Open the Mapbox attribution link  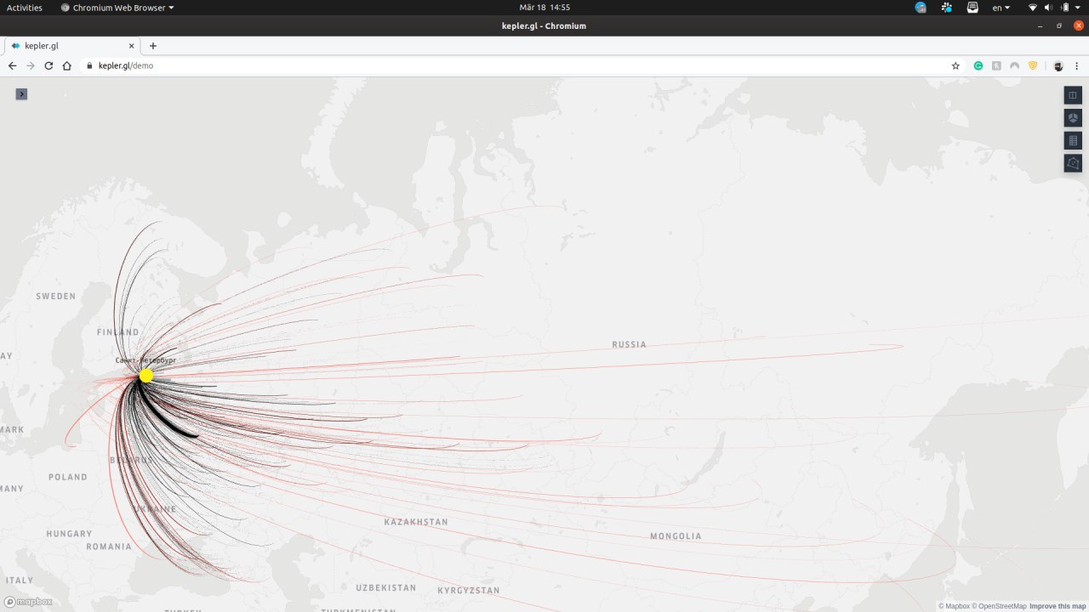pos(954,606)
